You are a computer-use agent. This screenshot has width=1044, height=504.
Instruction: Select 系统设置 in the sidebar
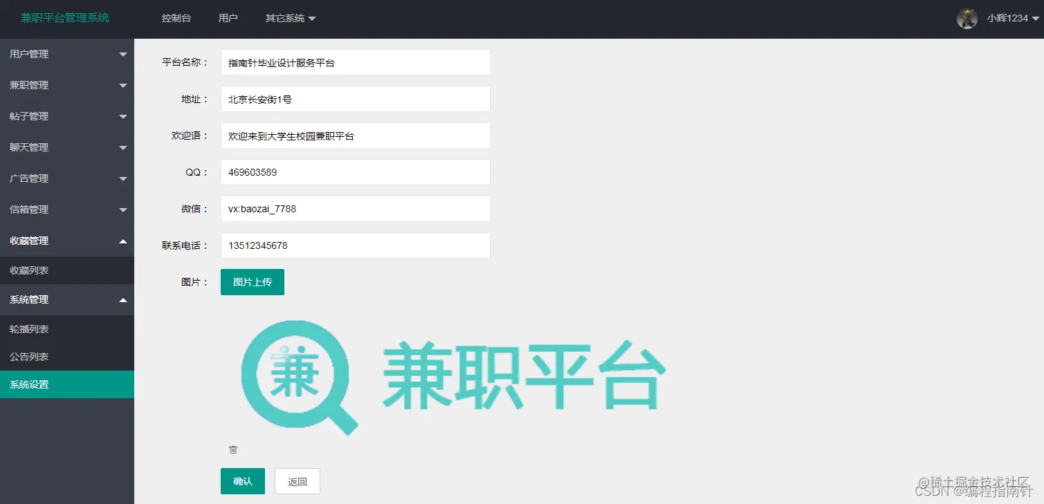67,384
